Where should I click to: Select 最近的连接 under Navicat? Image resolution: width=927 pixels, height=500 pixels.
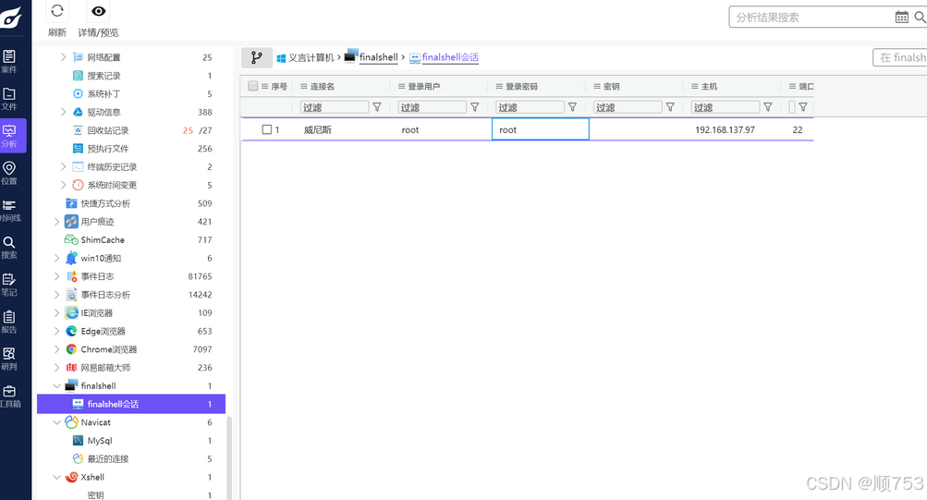(x=107, y=458)
